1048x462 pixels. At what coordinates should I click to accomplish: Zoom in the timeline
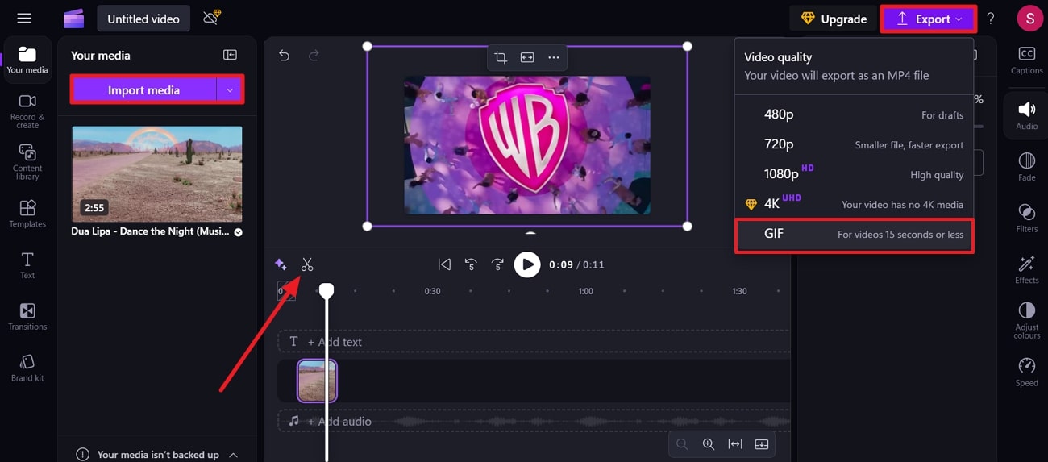pyautogui.click(x=709, y=444)
